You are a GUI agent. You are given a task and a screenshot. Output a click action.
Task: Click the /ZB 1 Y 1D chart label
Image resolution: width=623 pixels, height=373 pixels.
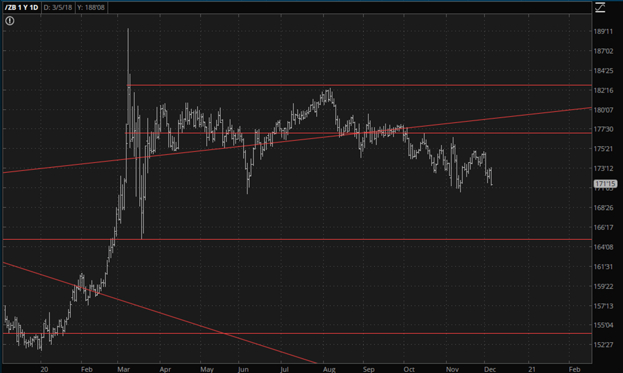(21, 7)
